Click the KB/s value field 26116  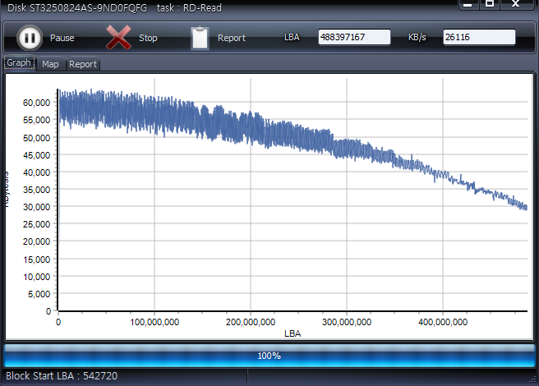point(479,37)
